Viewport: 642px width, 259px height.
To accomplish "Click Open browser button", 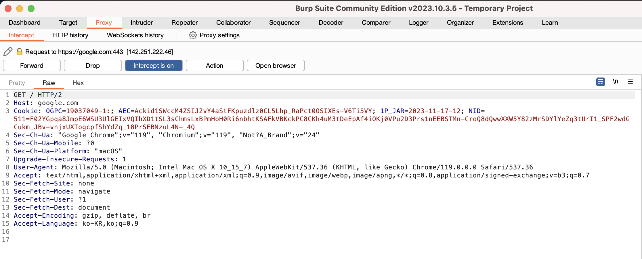I will pyautogui.click(x=276, y=65).
